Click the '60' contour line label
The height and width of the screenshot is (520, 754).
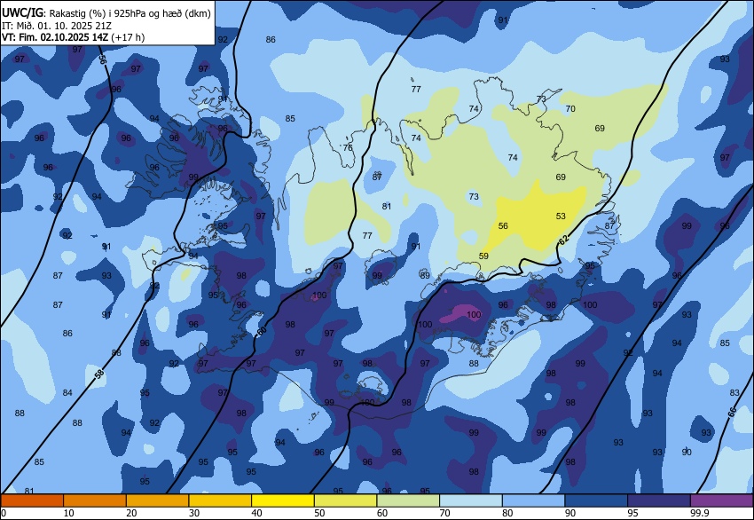[262, 332]
